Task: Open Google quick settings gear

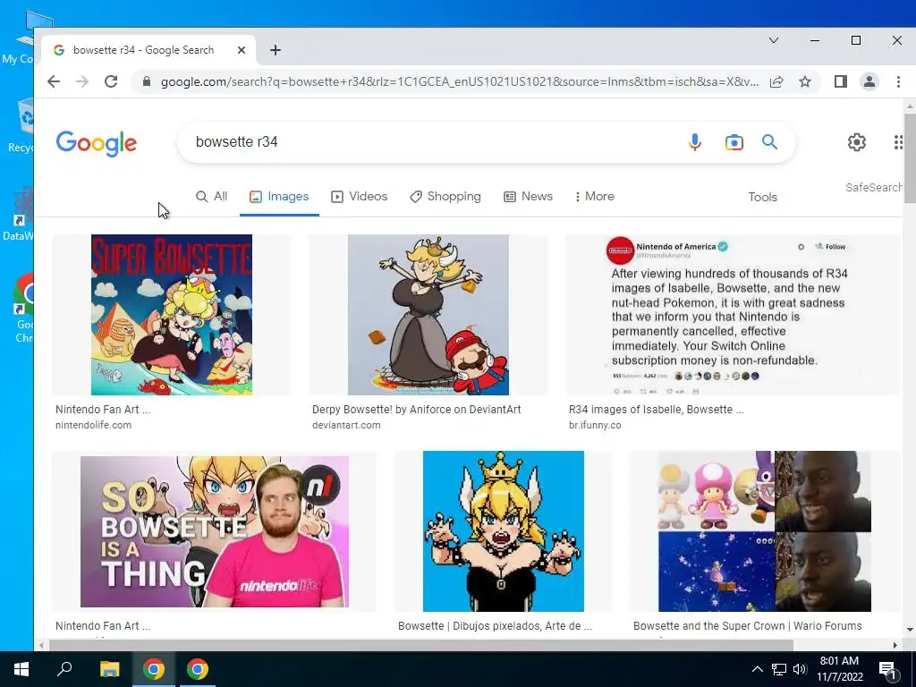Action: (856, 142)
